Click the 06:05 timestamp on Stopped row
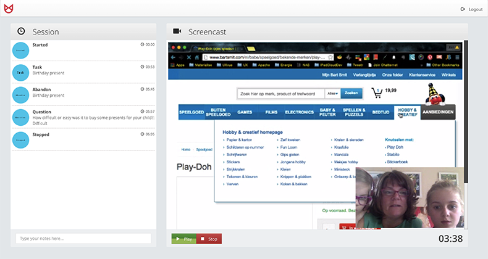Screen dimensions: 488x259 (148, 134)
